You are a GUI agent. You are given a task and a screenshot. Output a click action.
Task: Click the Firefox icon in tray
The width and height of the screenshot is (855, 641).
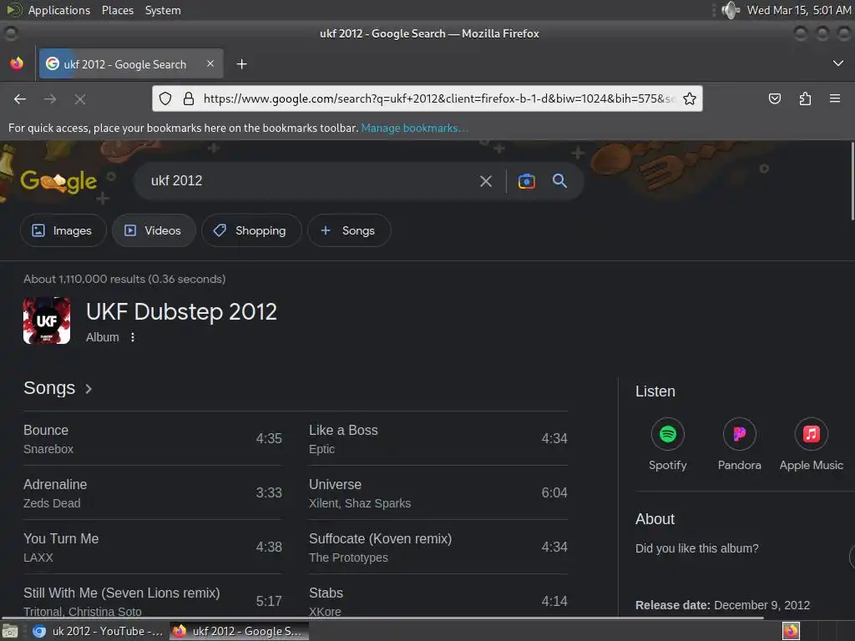(791, 631)
